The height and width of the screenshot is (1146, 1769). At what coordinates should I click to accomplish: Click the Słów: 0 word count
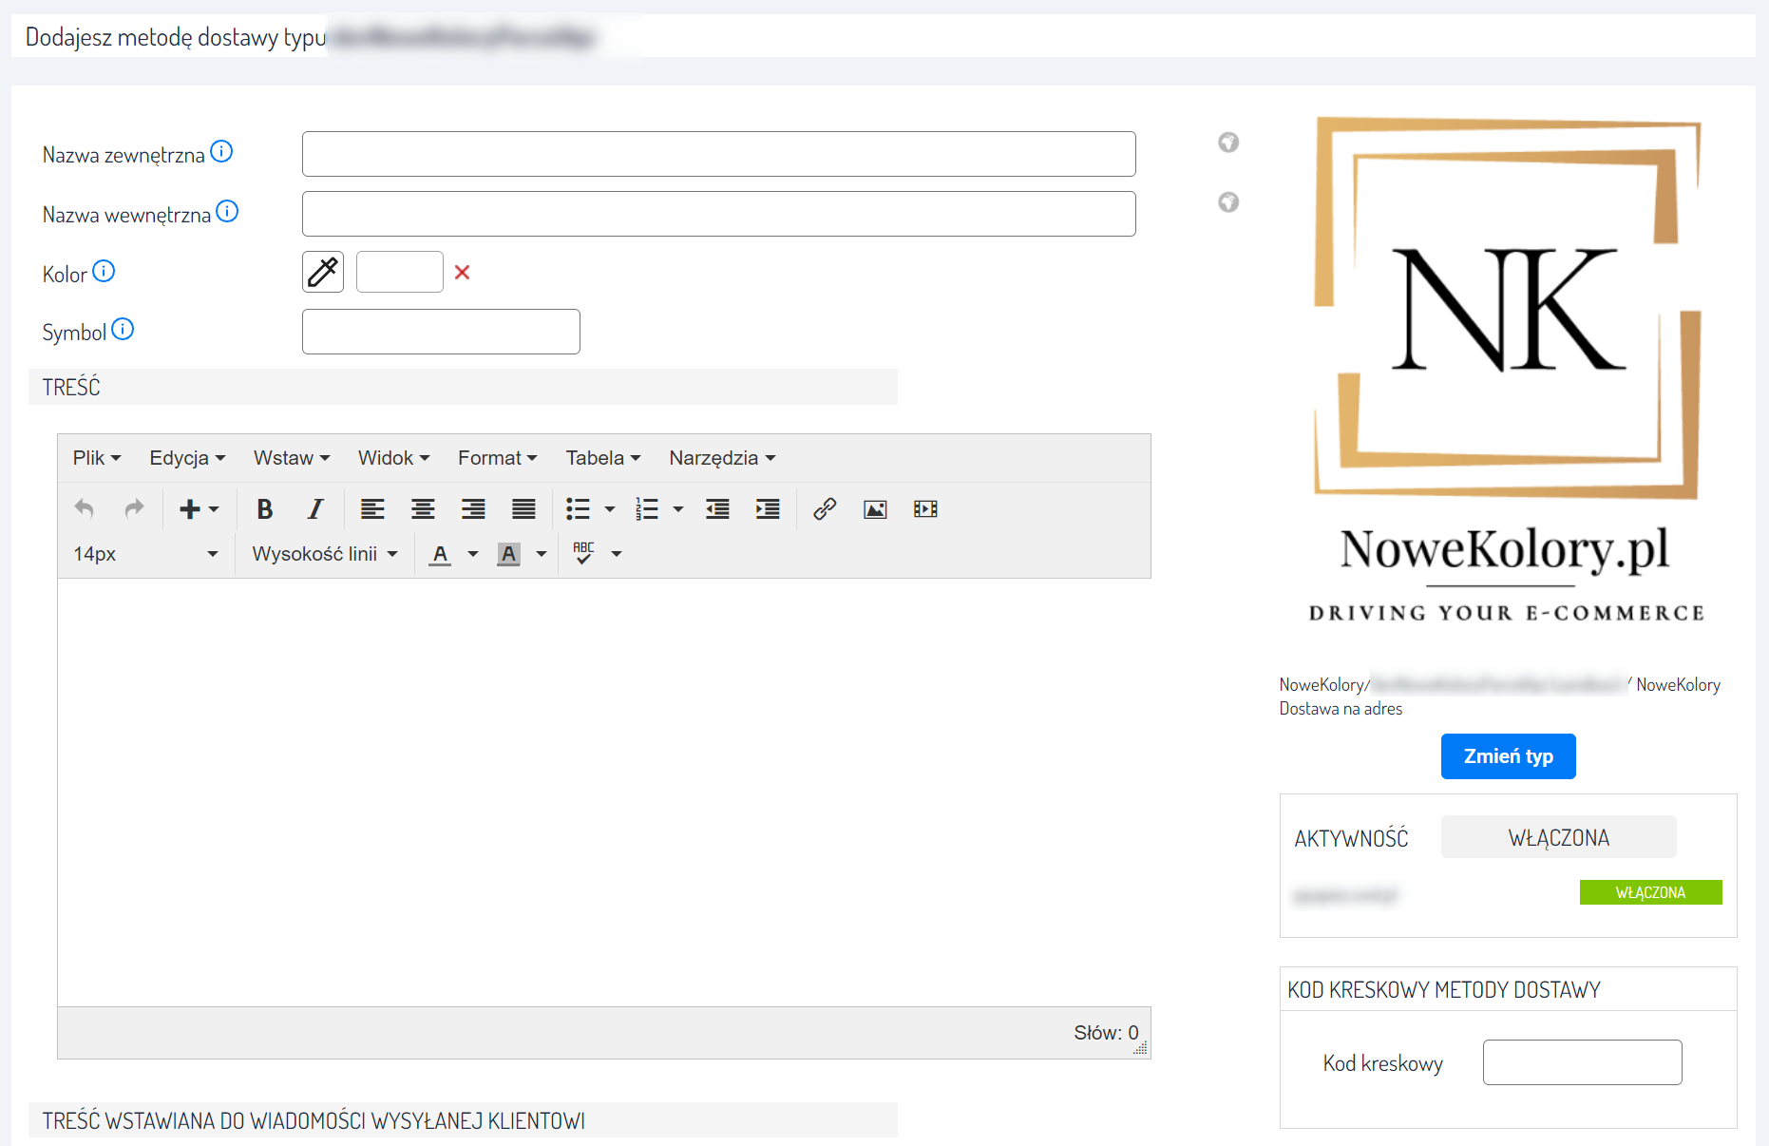(1106, 1033)
